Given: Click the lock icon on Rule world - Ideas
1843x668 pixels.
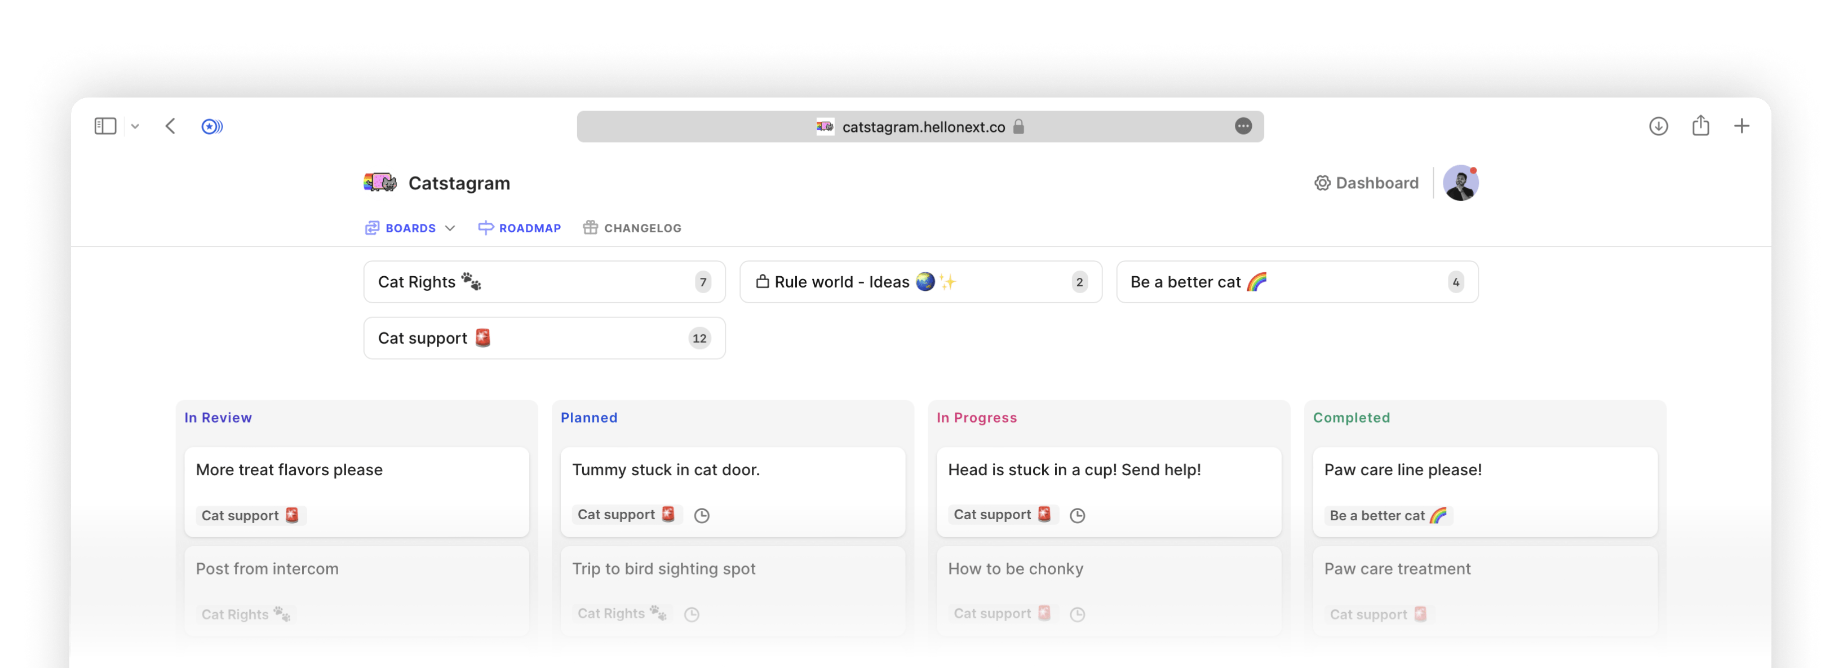Looking at the screenshot, I should [763, 281].
